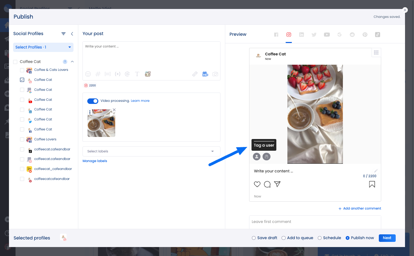Screen dimensions: 414x256
Task: Click the tag products bag icon in preview
Action: pyautogui.click(x=266, y=157)
